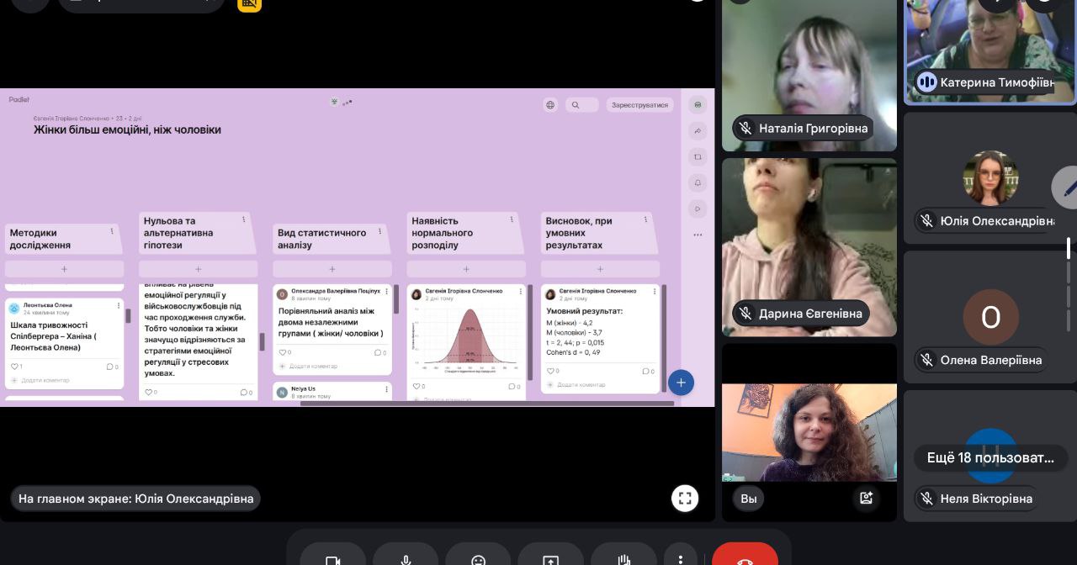Click the Padlet search magnifier icon
Viewport: 1077px width, 565px height.
[x=576, y=105]
